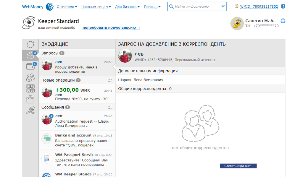
Task: Open the shopping bag icon in sidebar
Action: 30,99
